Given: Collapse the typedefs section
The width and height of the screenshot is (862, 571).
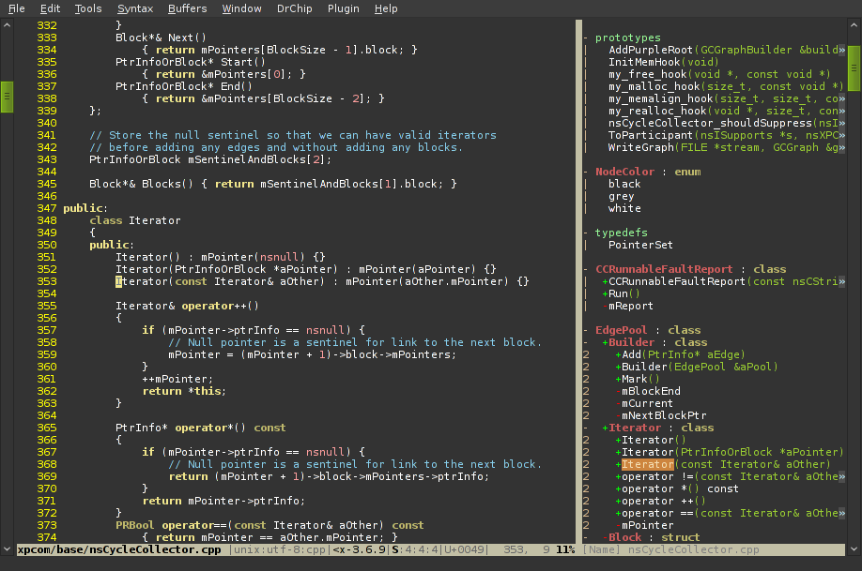Looking at the screenshot, I should tap(586, 233).
